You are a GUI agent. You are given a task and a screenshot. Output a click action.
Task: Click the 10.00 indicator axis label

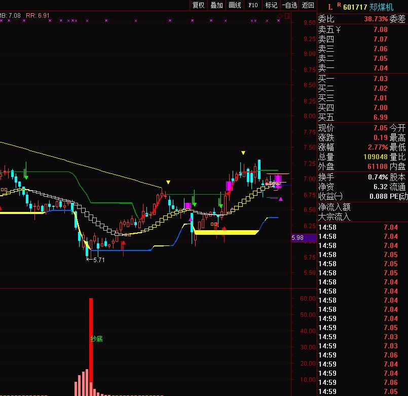(x=308, y=380)
